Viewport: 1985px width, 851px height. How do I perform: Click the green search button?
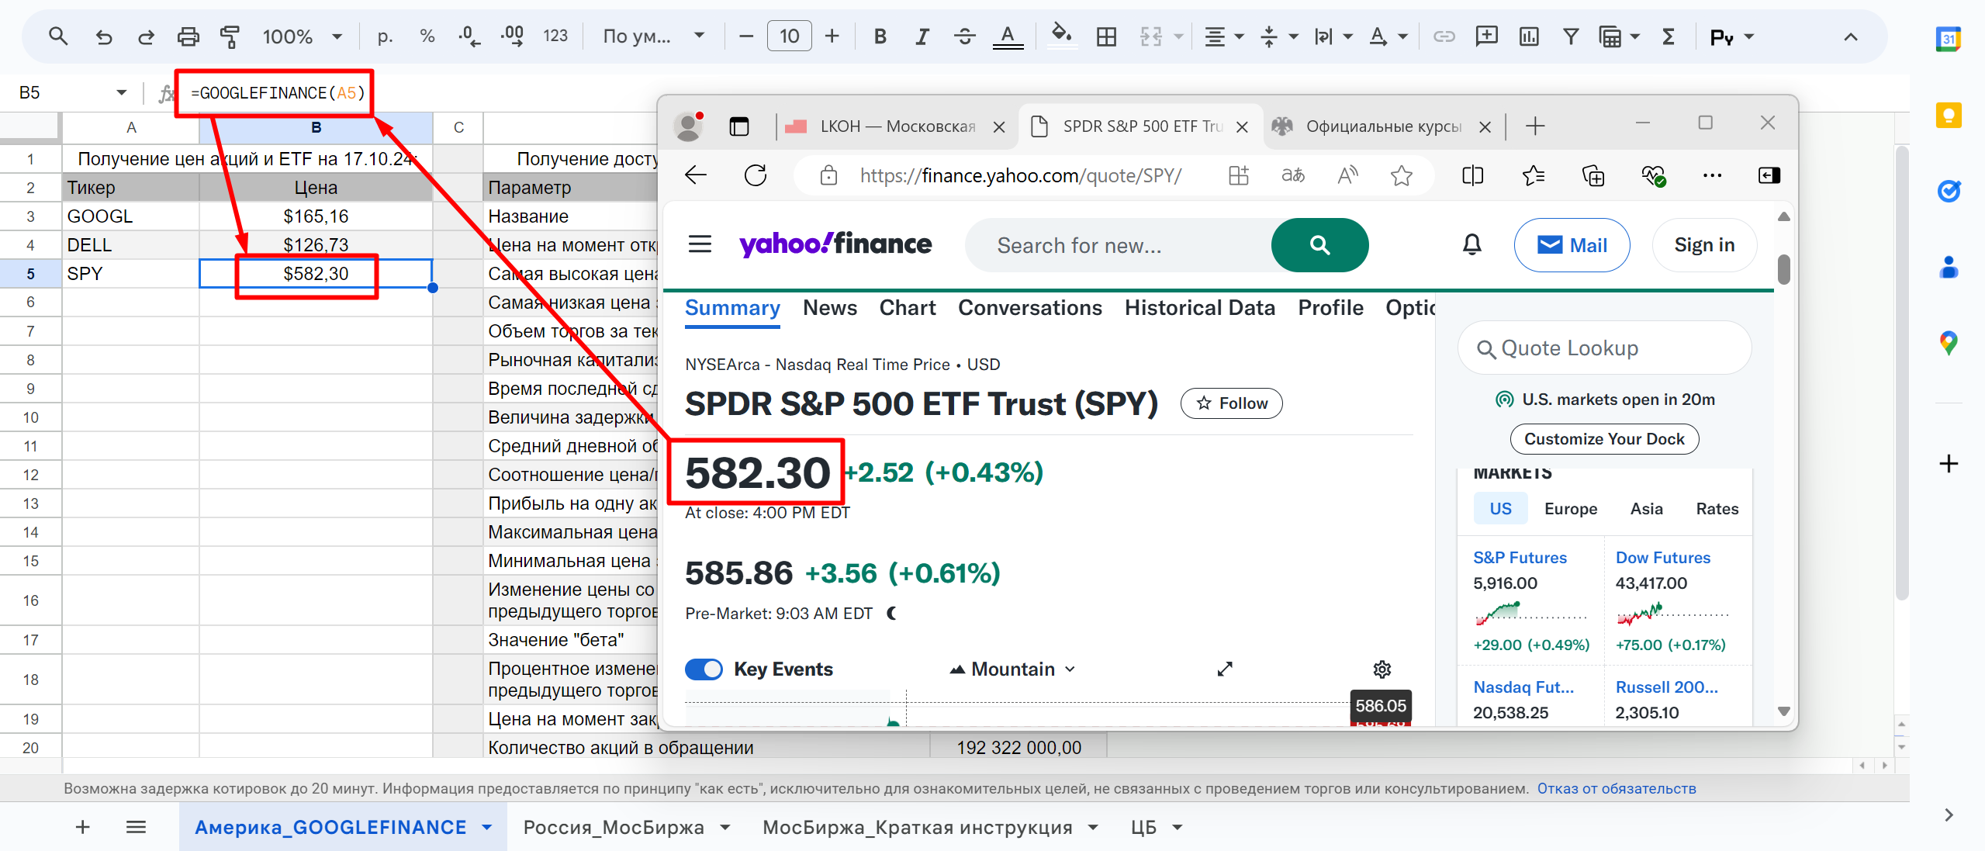[1319, 245]
